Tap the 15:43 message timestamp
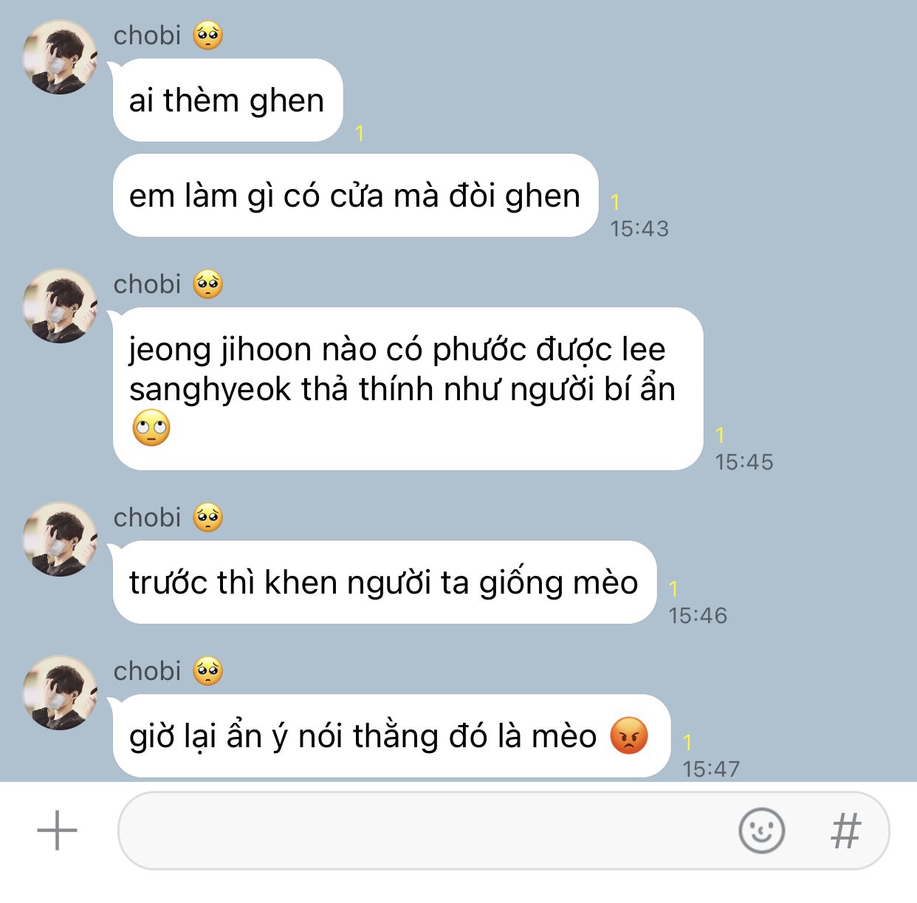Screen dimensions: 917x903 639,229
